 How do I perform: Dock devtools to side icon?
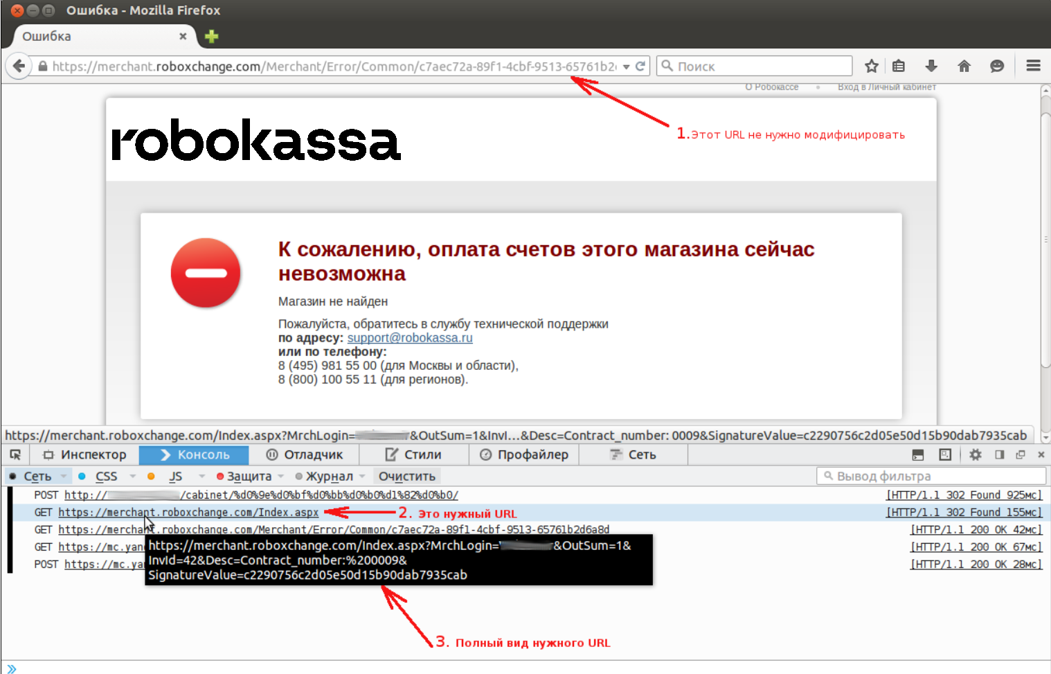(999, 454)
